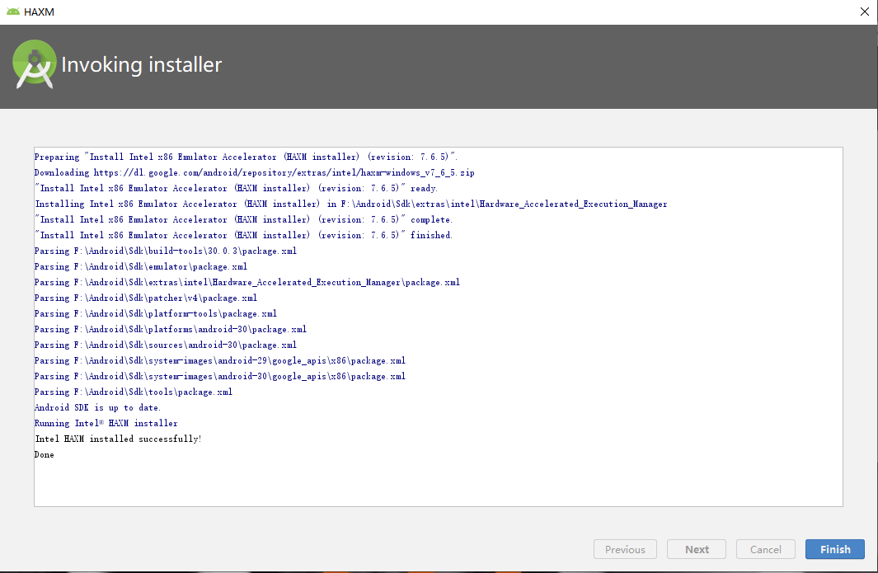The width and height of the screenshot is (878, 573).
Task: Click the 'Done' log line
Action: pos(45,455)
